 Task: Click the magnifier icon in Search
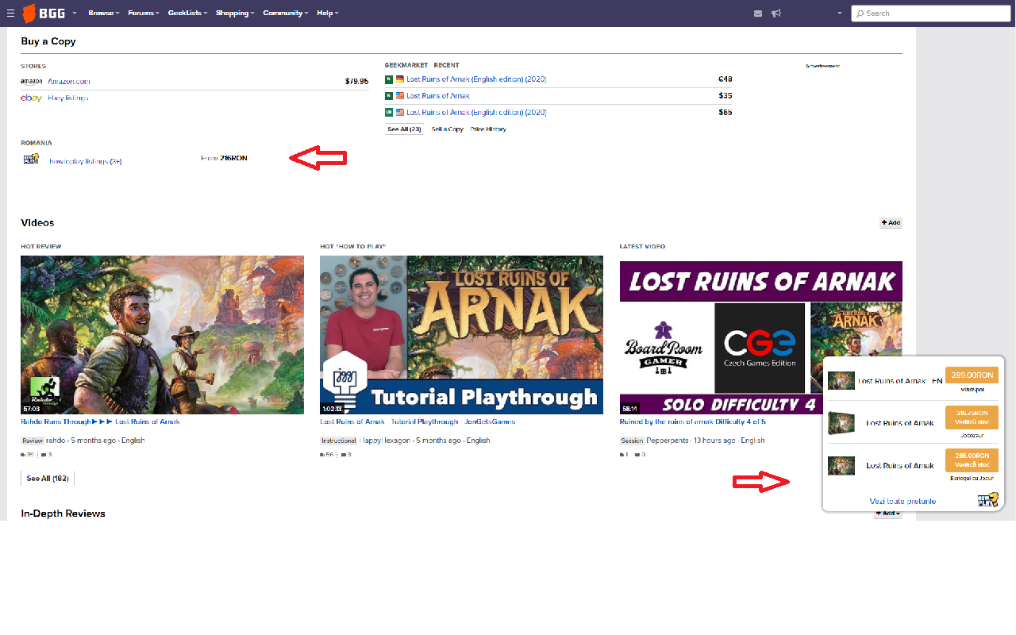860,13
